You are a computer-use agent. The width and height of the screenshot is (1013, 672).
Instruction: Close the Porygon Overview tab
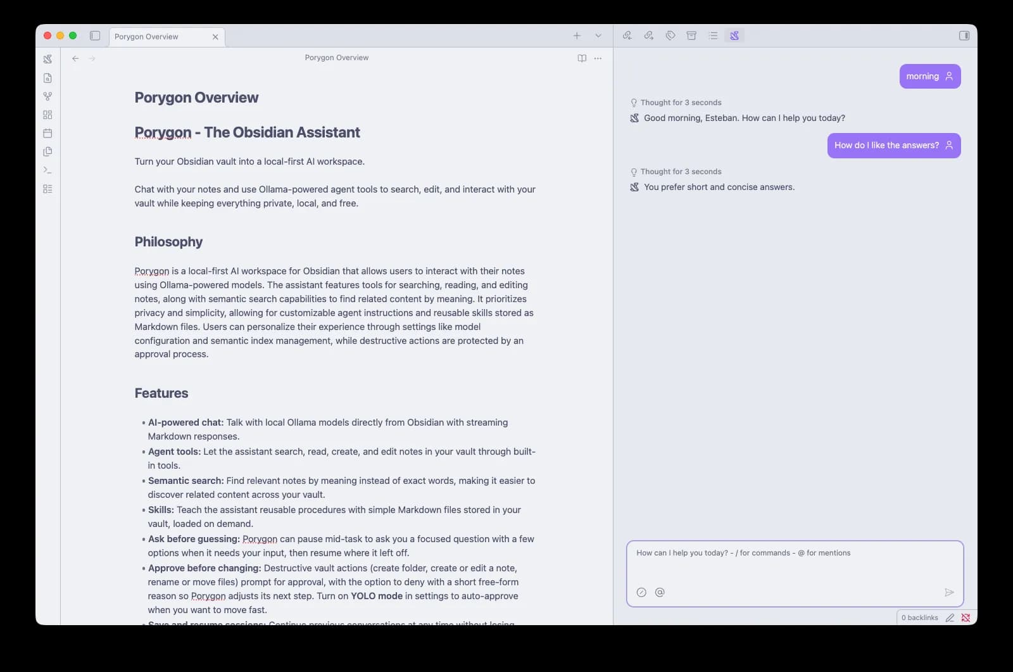coord(215,37)
